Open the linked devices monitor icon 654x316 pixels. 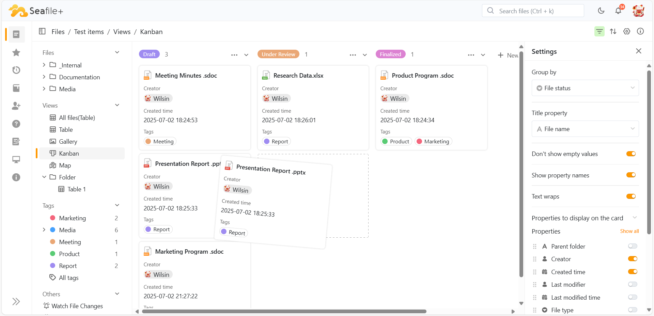16,159
